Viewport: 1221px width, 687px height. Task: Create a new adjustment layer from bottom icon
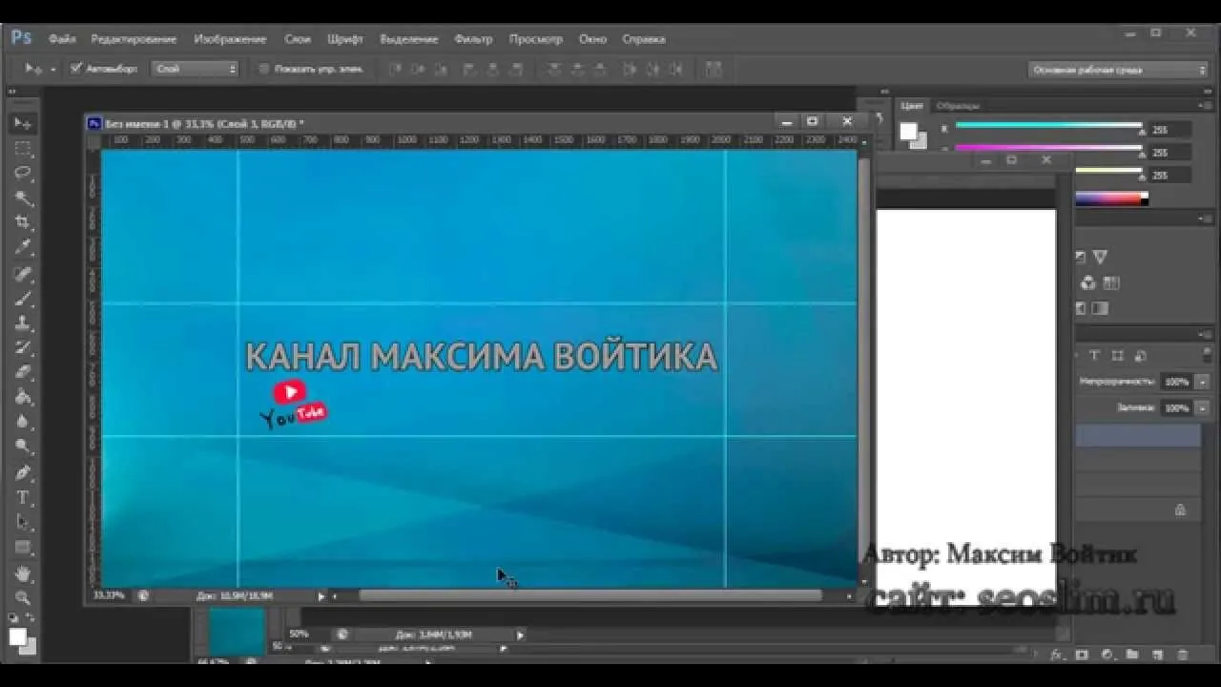point(1107,656)
